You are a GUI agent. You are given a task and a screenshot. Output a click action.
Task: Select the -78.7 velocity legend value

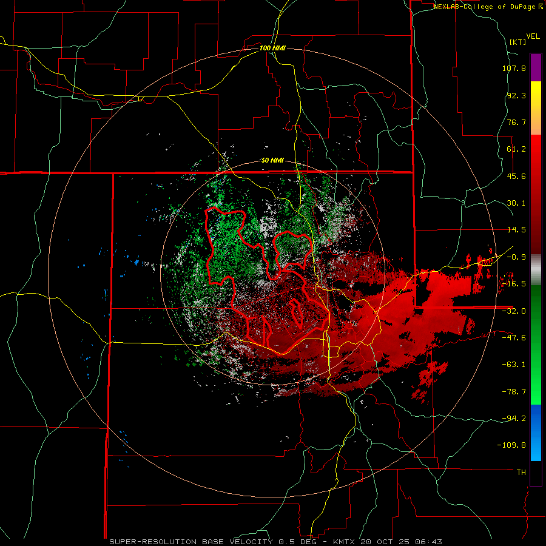514,392
